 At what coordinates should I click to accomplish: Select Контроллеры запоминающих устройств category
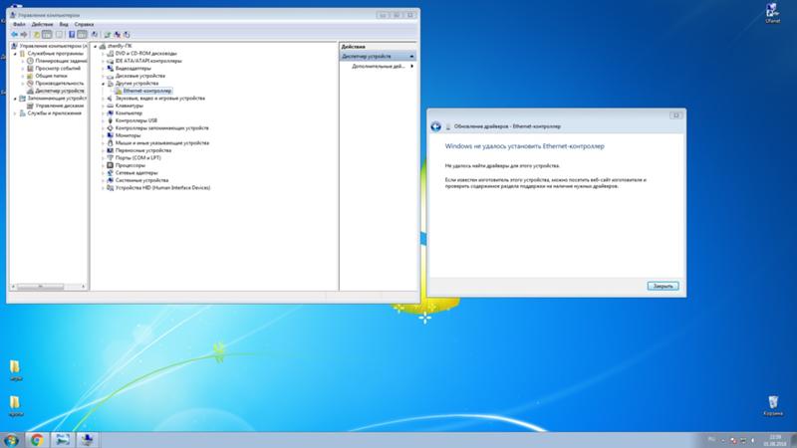(161, 128)
